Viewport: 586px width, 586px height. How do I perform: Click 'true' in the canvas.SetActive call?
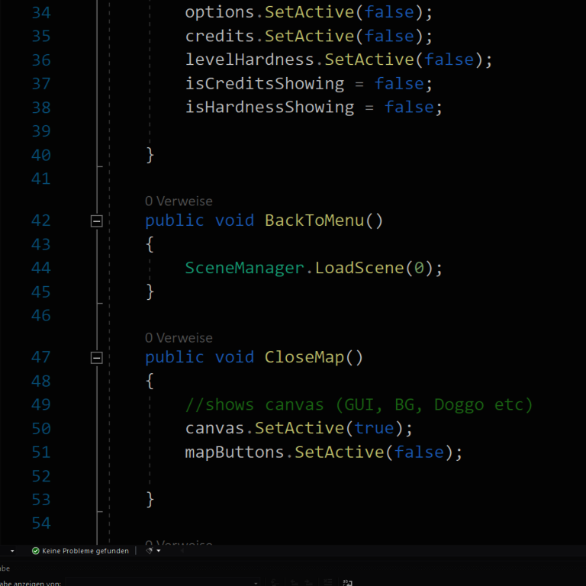[x=374, y=428]
